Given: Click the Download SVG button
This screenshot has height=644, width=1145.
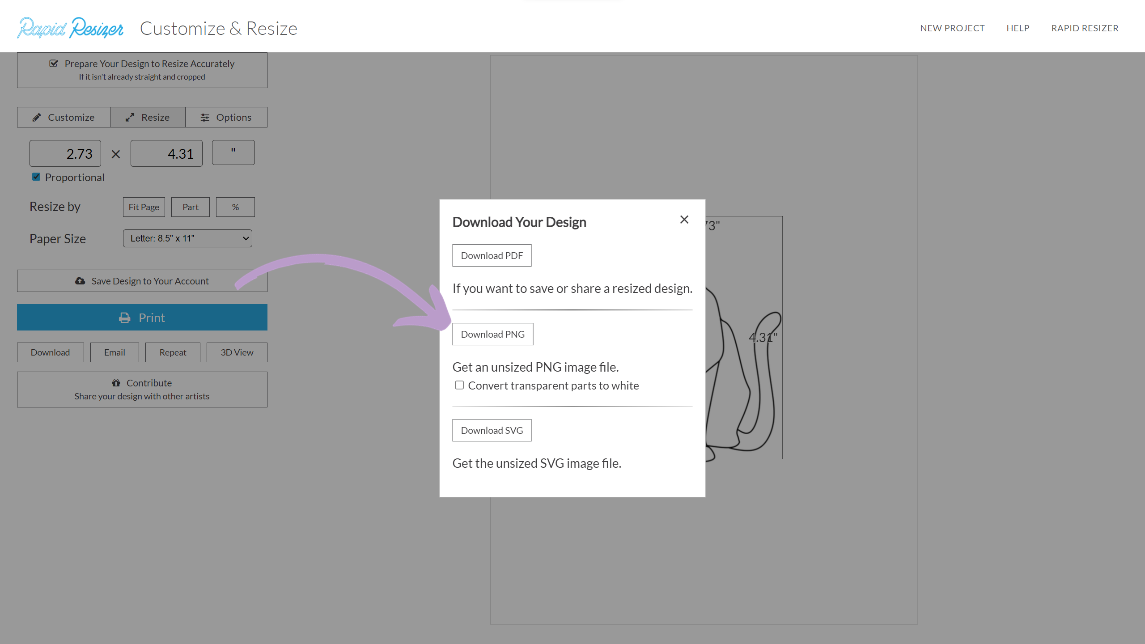Looking at the screenshot, I should tap(492, 430).
